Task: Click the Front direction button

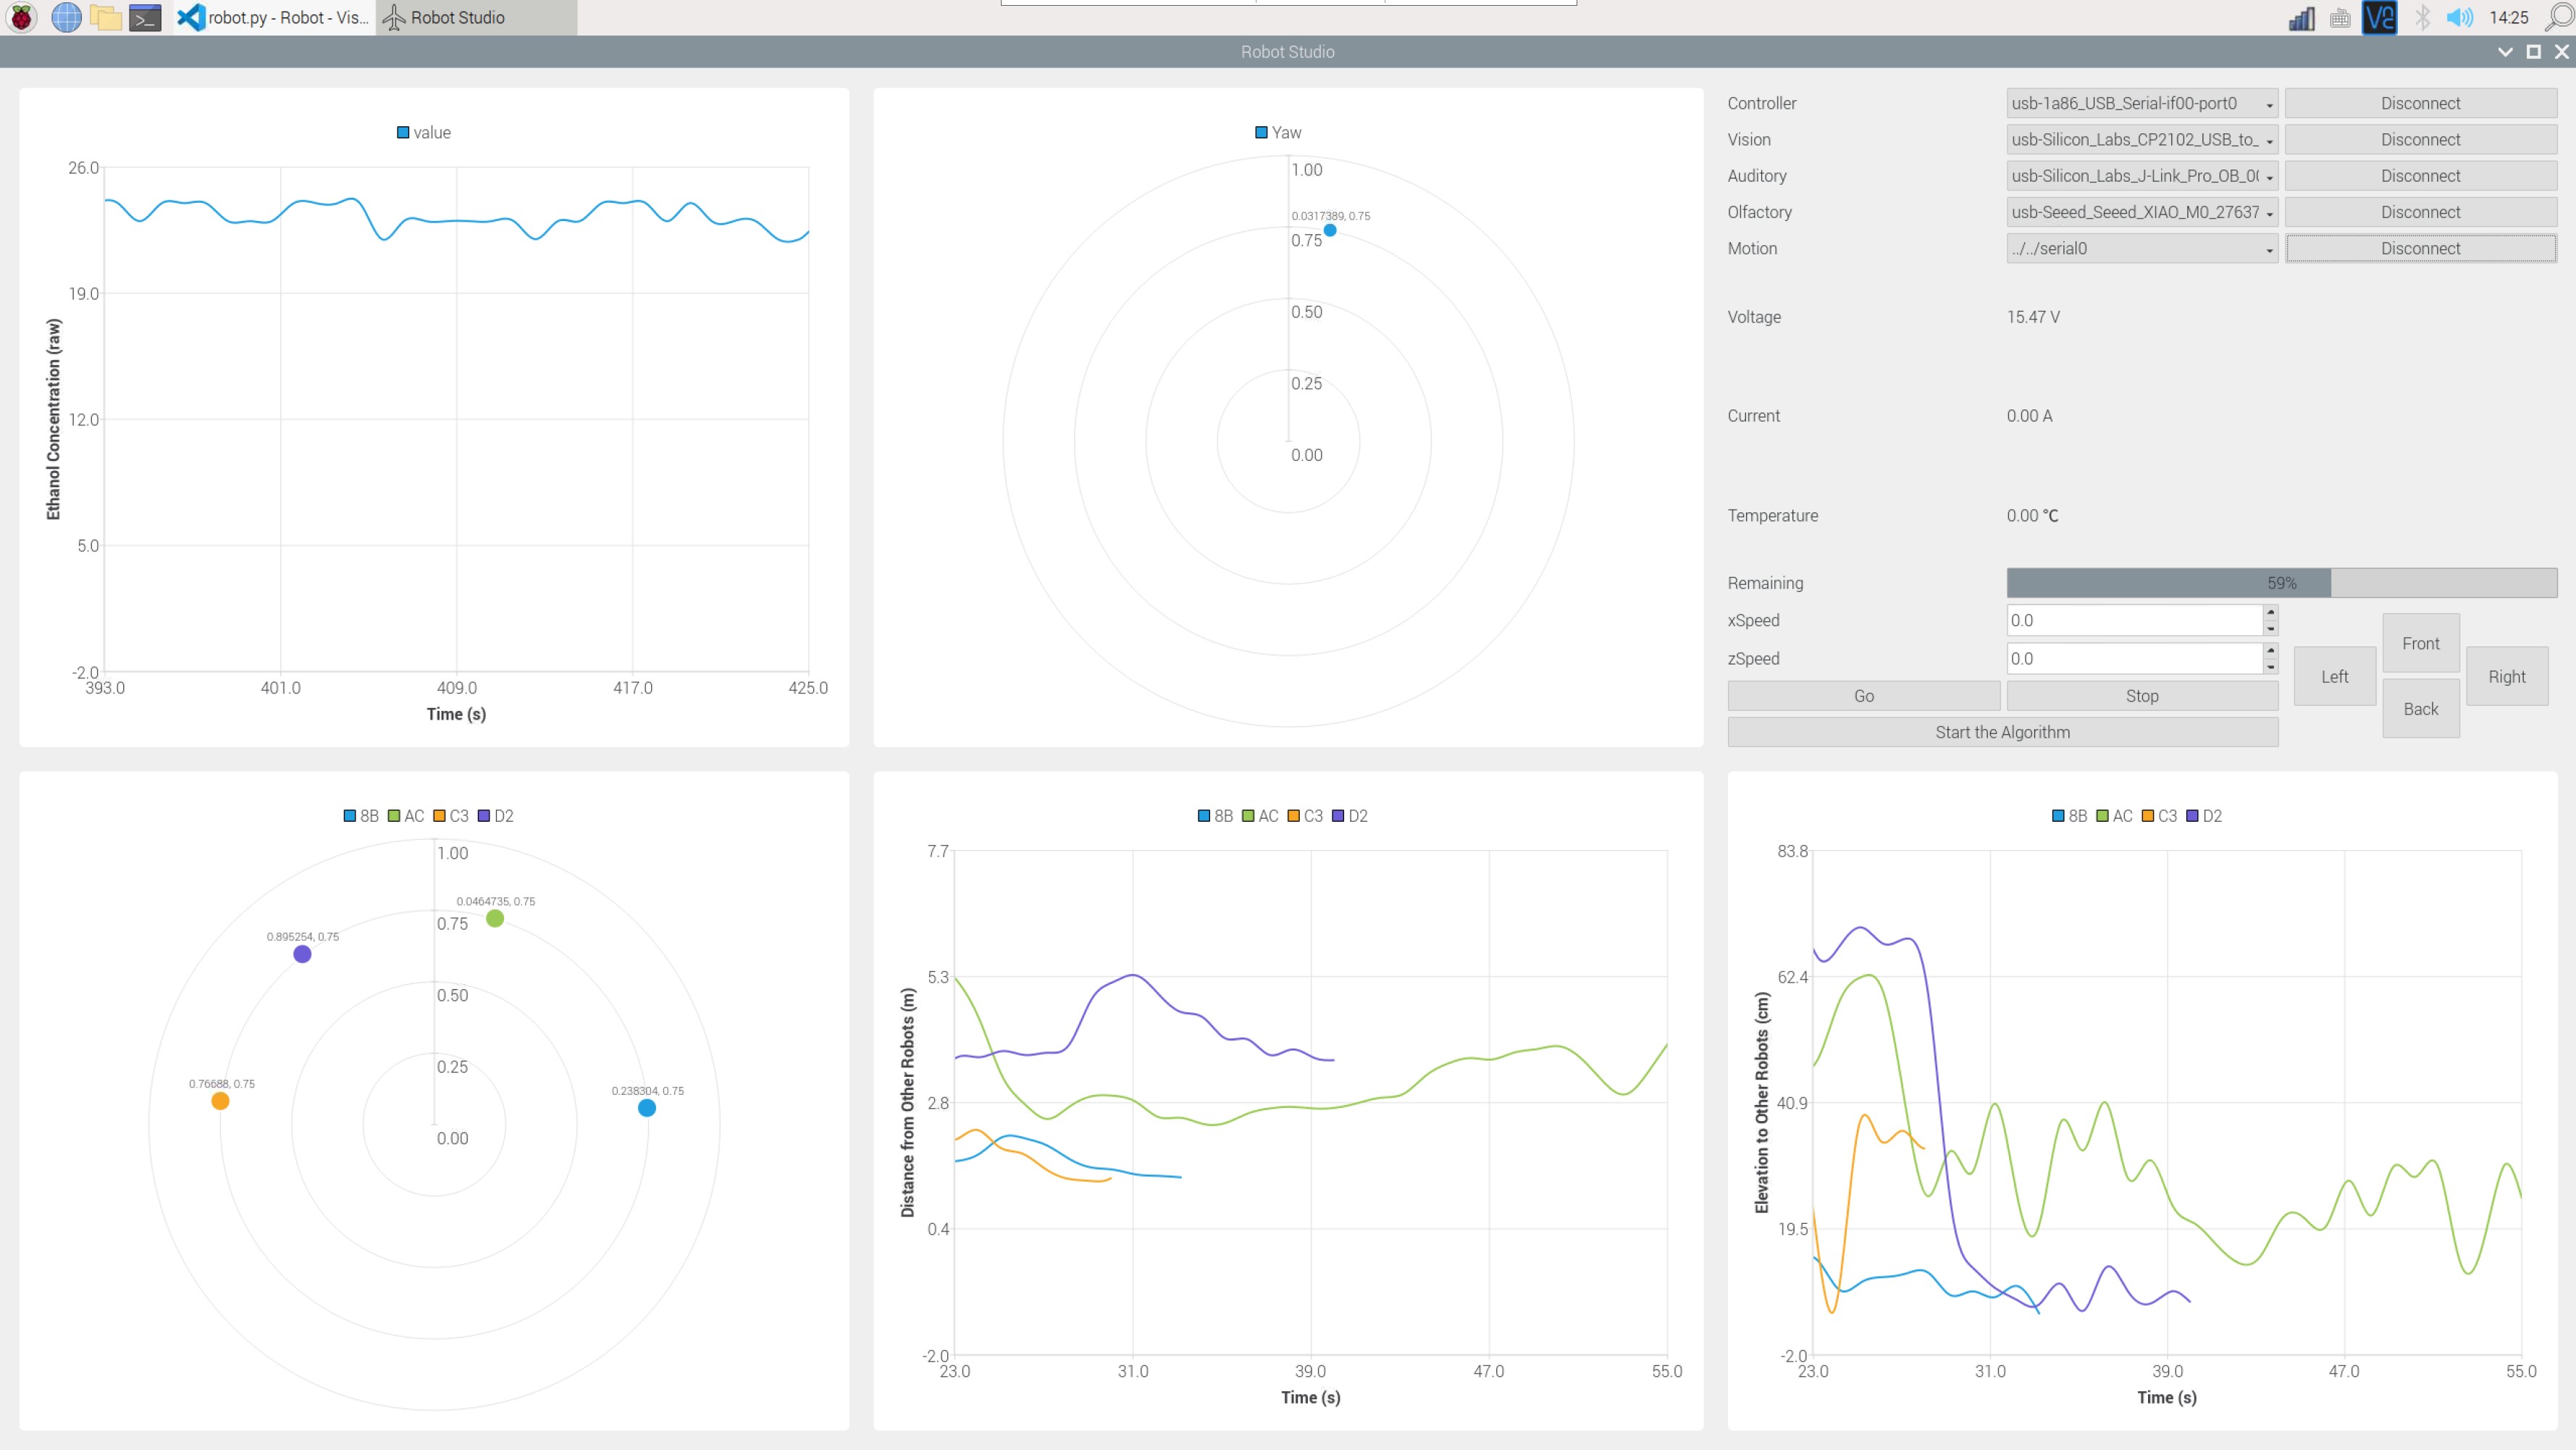Action: (2420, 643)
